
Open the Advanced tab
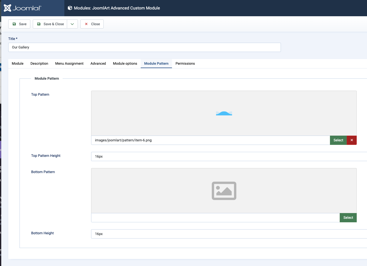(98, 63)
